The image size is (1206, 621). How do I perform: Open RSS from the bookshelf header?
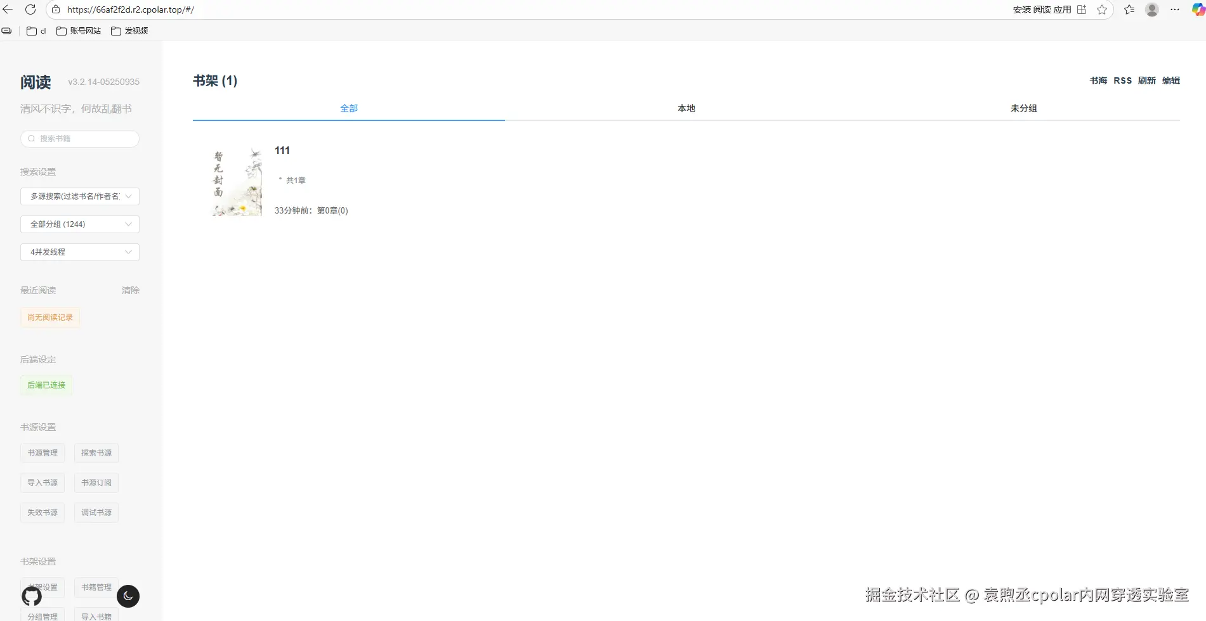(1123, 80)
